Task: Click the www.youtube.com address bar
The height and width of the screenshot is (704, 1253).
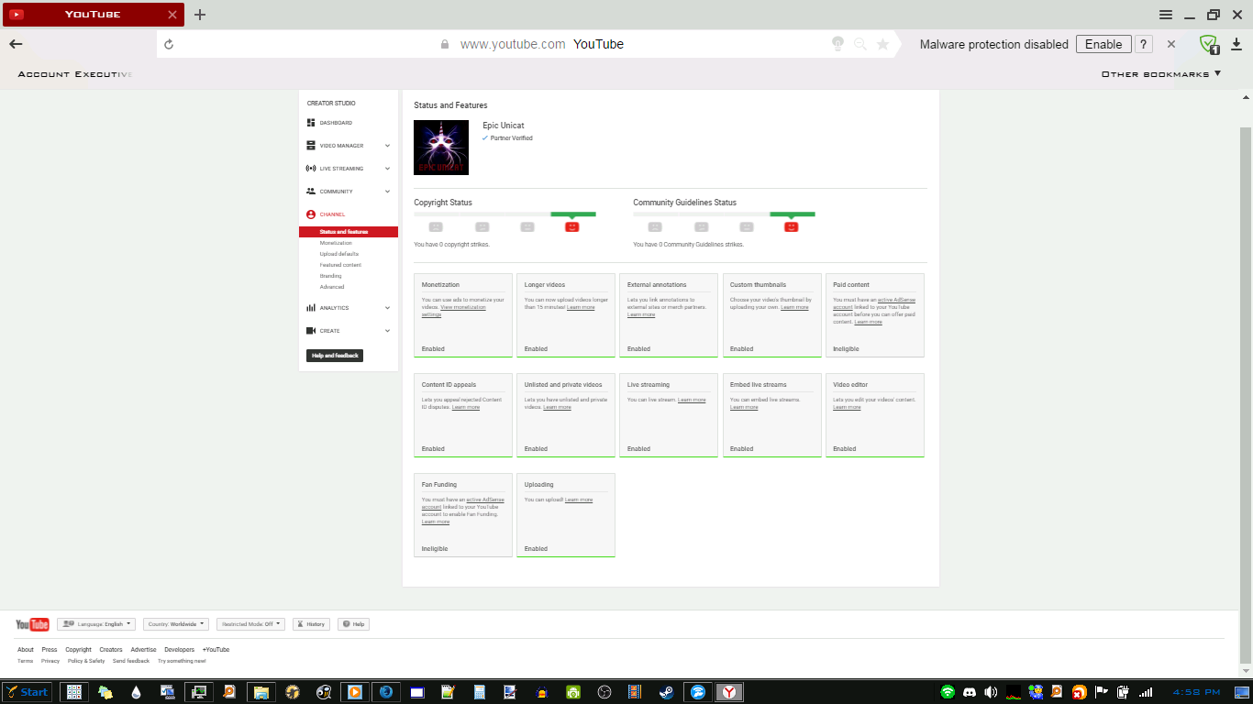Action: click(512, 44)
